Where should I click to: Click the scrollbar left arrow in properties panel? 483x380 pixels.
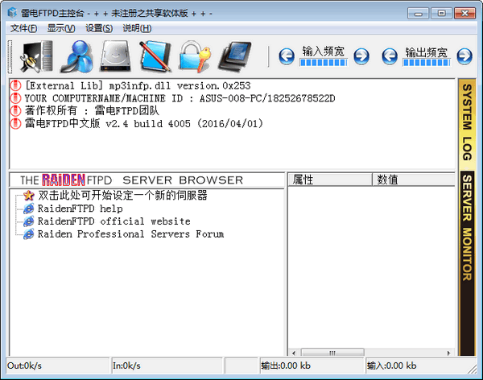[294, 353]
